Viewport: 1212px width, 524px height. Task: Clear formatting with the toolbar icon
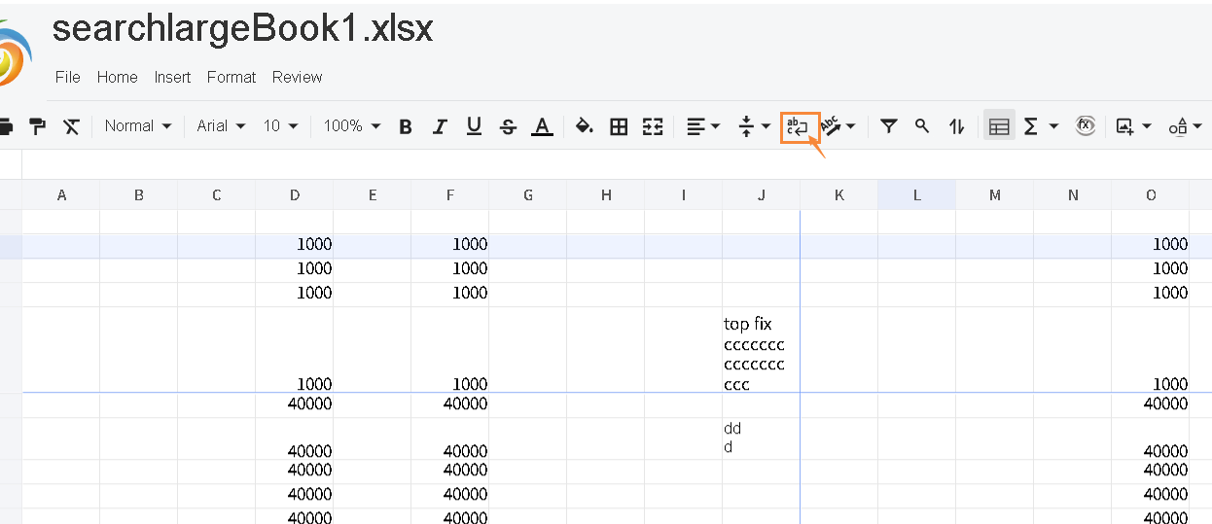71,126
